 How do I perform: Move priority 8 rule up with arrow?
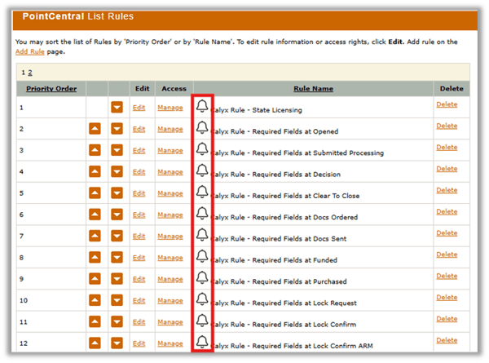pos(95,258)
